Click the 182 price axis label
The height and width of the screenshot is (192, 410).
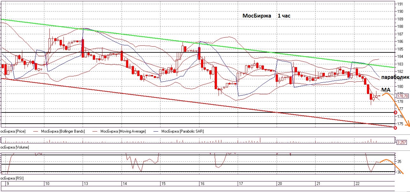pos(400,71)
